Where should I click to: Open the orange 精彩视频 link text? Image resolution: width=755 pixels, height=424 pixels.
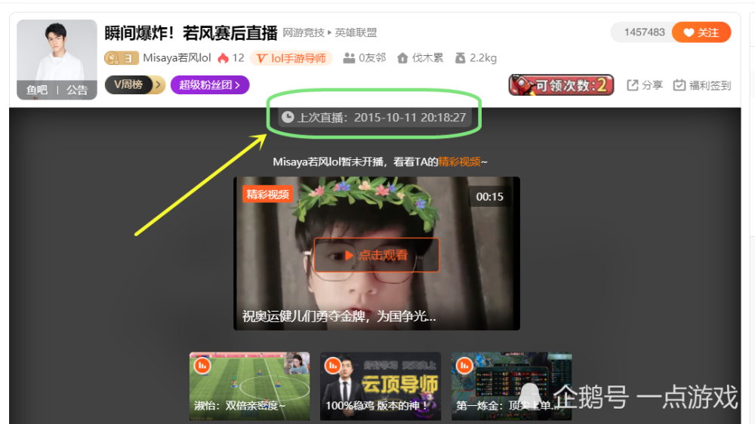tap(459, 161)
